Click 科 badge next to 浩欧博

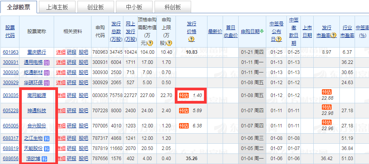tap(44, 159)
